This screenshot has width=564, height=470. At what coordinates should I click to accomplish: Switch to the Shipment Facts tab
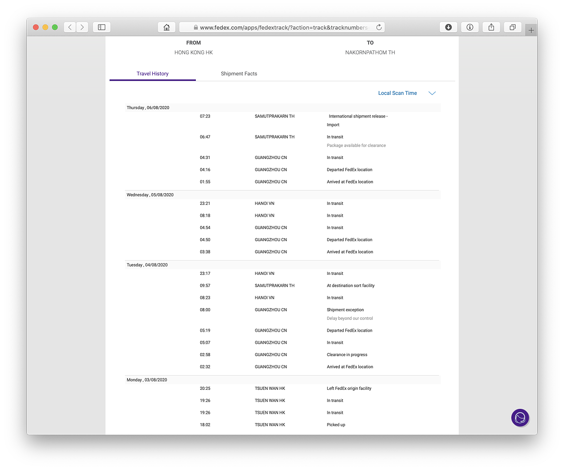click(239, 74)
